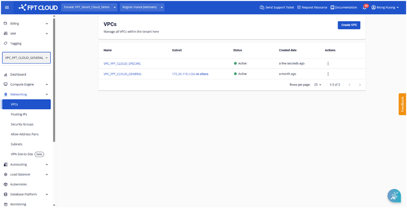Click the Send Support Ticket icon
The image size is (407, 208).
pyautogui.click(x=262, y=7)
